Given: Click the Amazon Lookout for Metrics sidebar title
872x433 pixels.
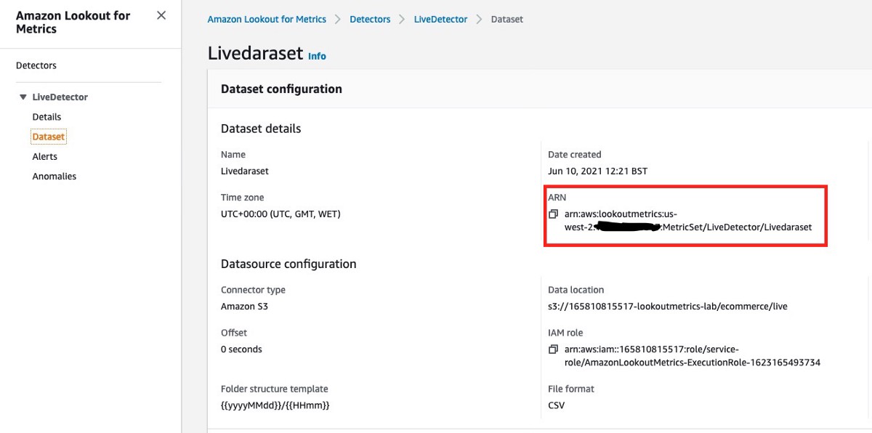Looking at the screenshot, I should coord(73,22).
